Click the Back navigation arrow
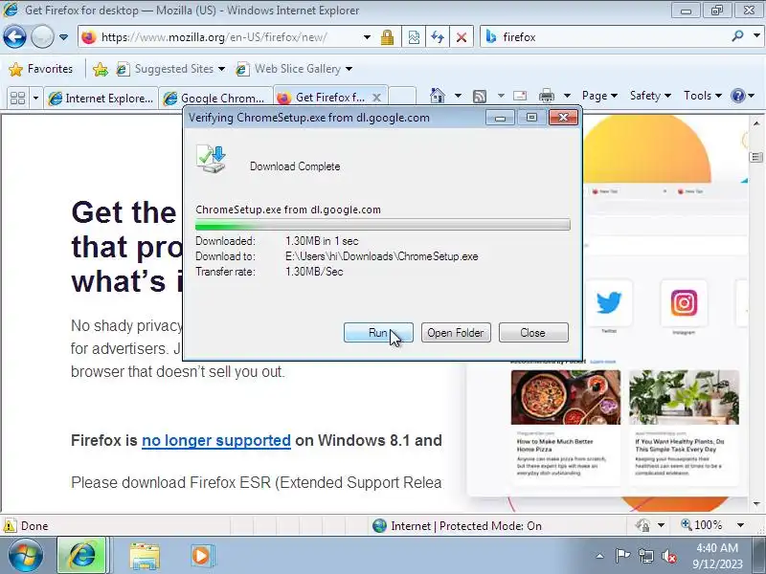Screen dimensions: 766x574 click(14, 36)
